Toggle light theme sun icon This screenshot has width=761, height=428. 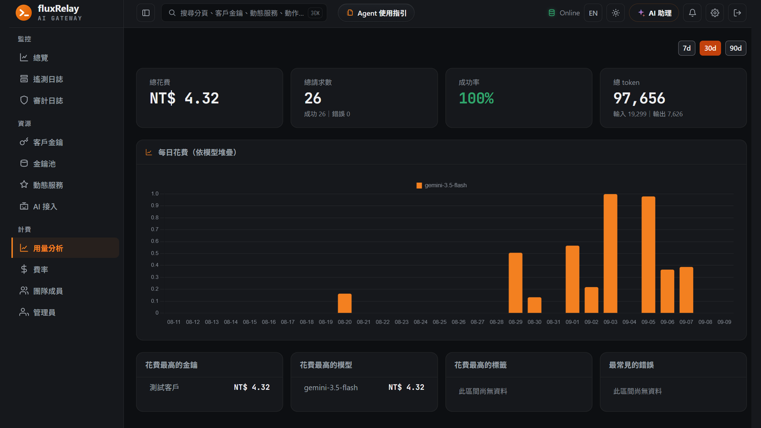(x=616, y=13)
